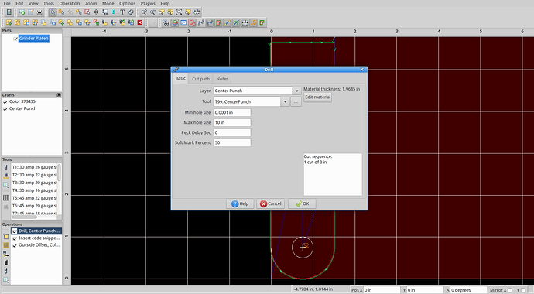
Task: Click the red X delete operation icon
Action: 139,22
